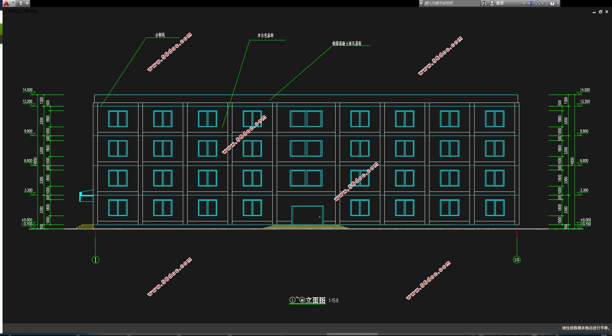This screenshot has height=336, width=612.
Task: Select the entrance door in the elevation
Action: 307,215
